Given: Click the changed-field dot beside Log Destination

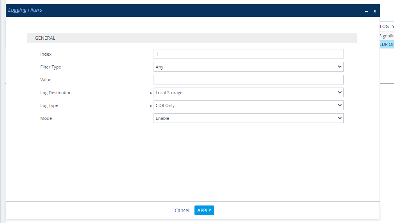Looking at the screenshot, I should click(x=150, y=93).
